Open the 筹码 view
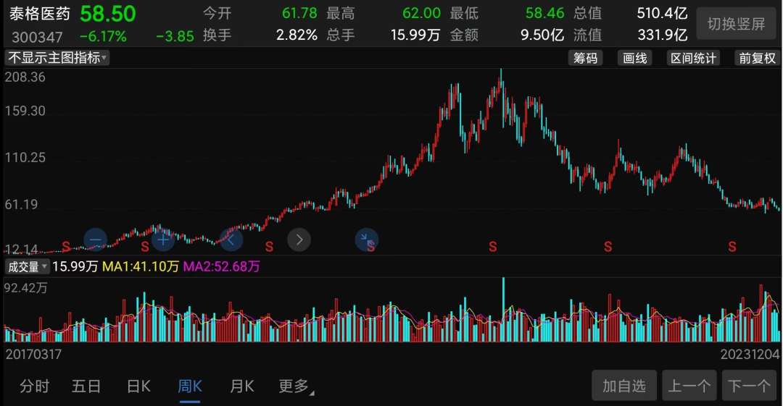The height and width of the screenshot is (406, 783). pos(585,59)
